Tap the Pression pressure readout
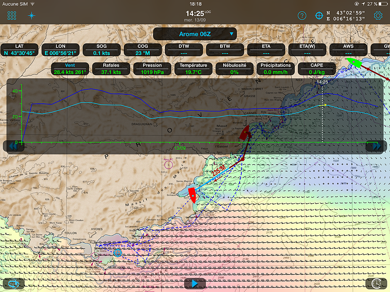 152,69
